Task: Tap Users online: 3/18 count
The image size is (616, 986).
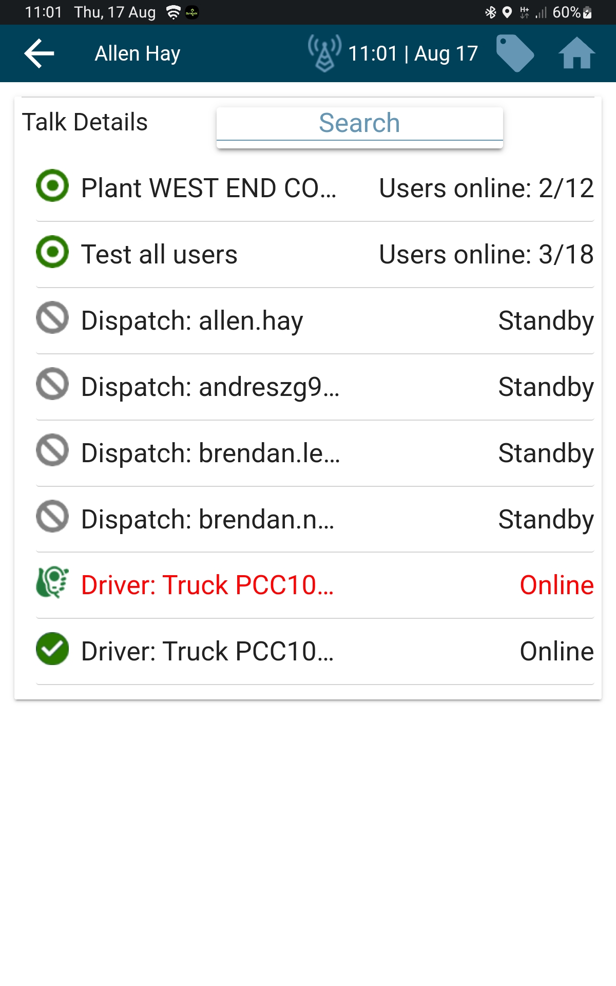Action: 486,254
